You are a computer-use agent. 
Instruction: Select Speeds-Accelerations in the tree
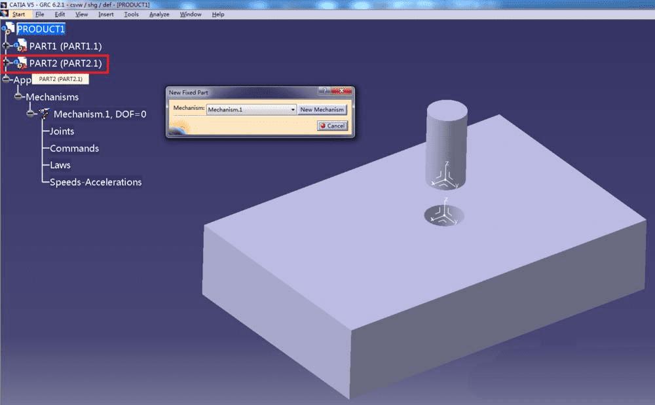point(96,182)
